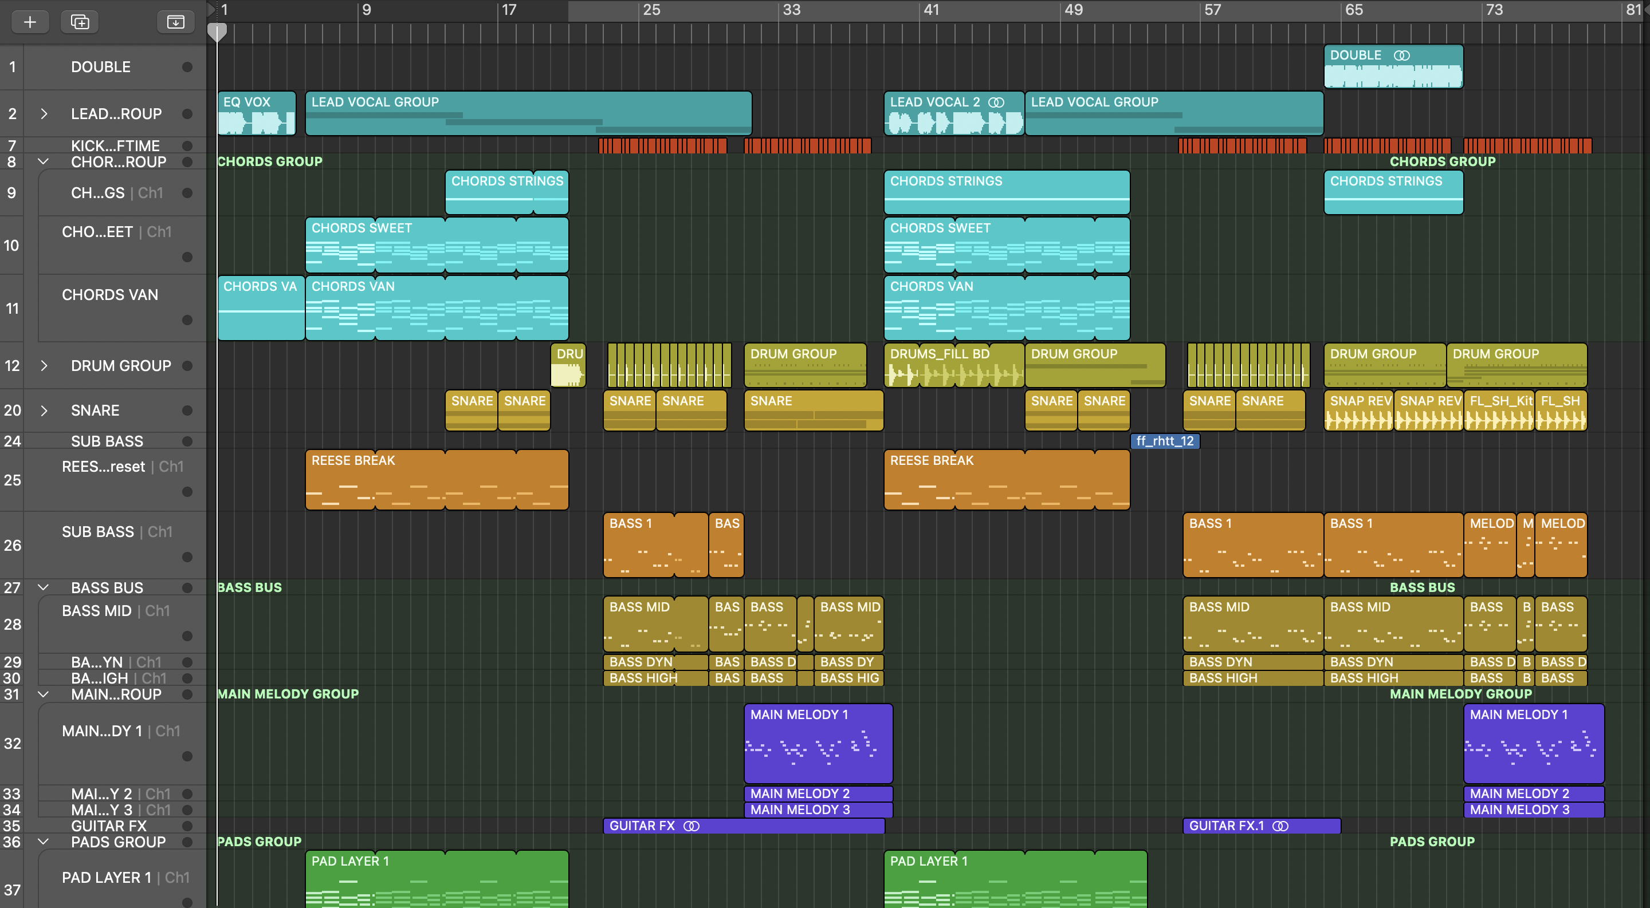Click loop icon on GUITAR FX region
The image size is (1650, 908).
(x=691, y=826)
